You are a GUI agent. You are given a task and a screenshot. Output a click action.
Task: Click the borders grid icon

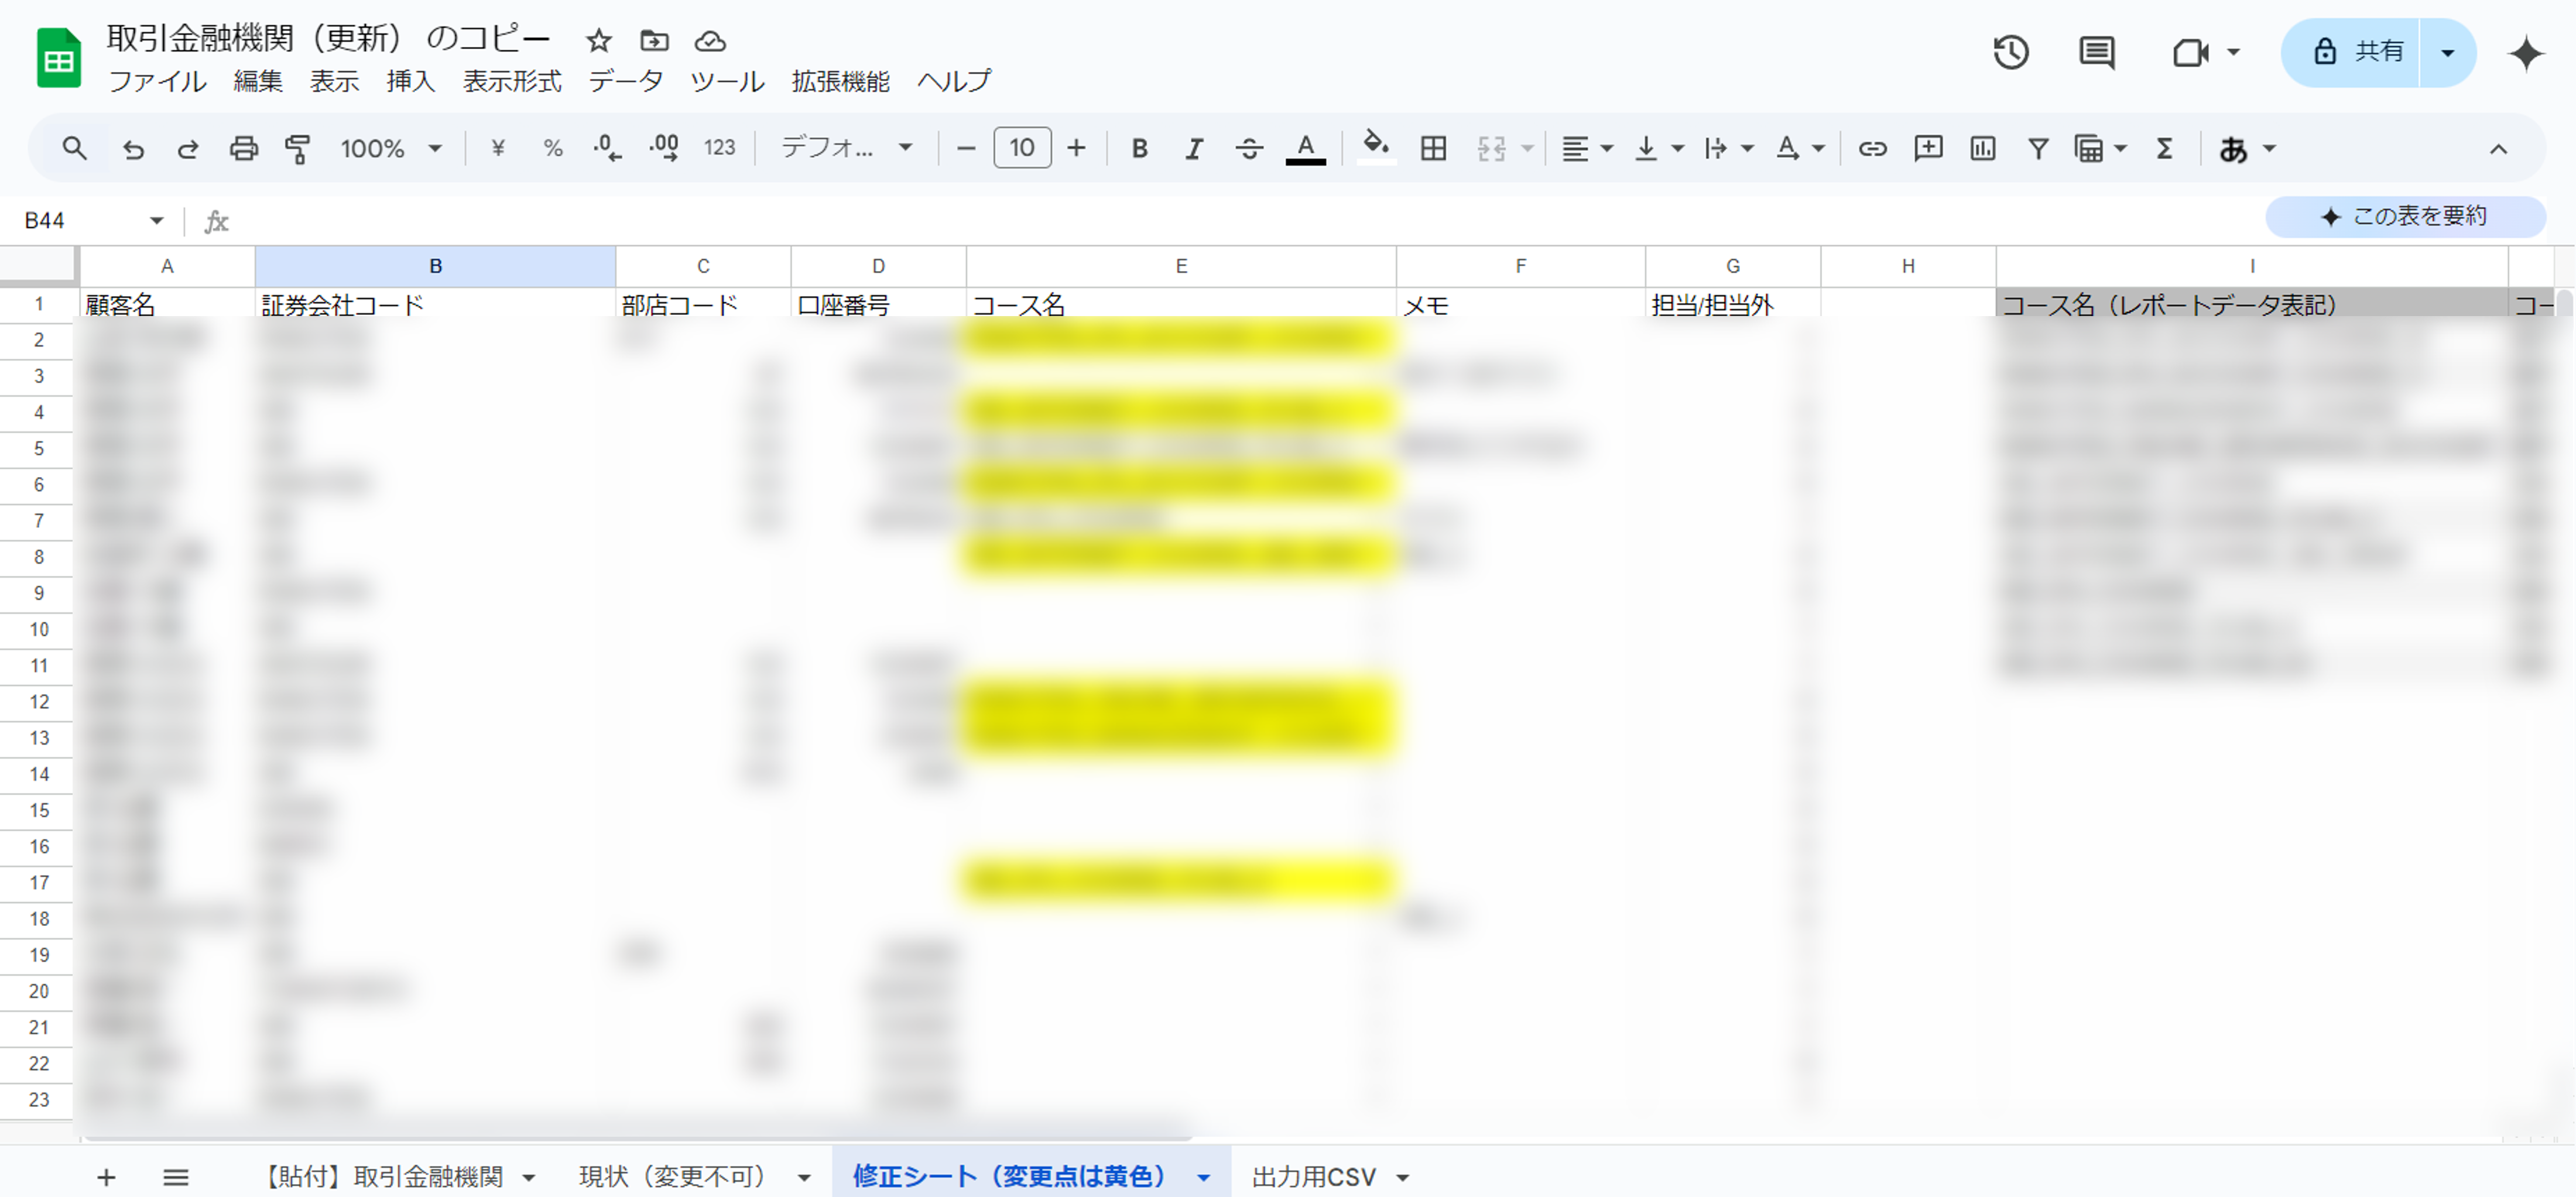tap(1433, 149)
